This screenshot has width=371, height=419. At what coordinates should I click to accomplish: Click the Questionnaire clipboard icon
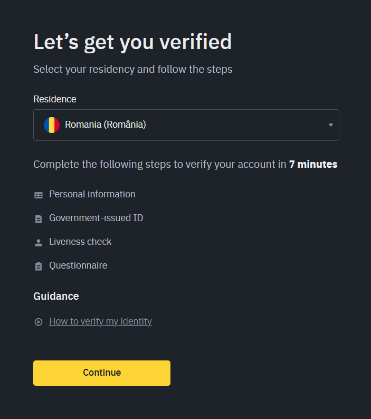click(39, 266)
